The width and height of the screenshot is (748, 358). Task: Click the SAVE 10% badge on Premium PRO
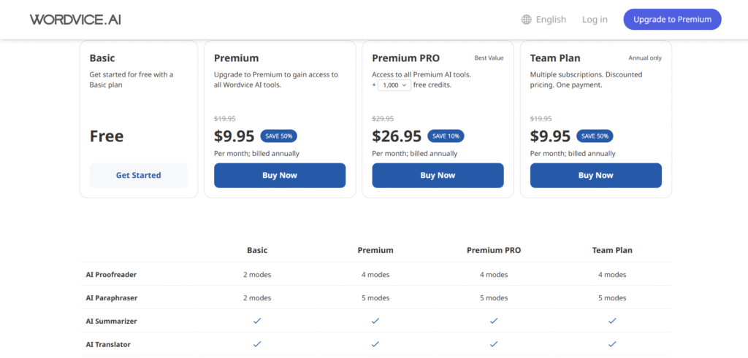[446, 136]
